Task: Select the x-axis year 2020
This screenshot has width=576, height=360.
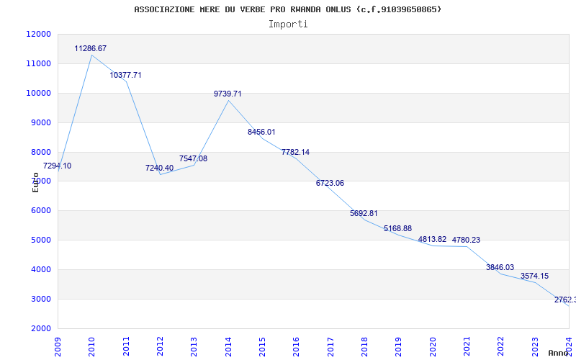Action: 433,347
